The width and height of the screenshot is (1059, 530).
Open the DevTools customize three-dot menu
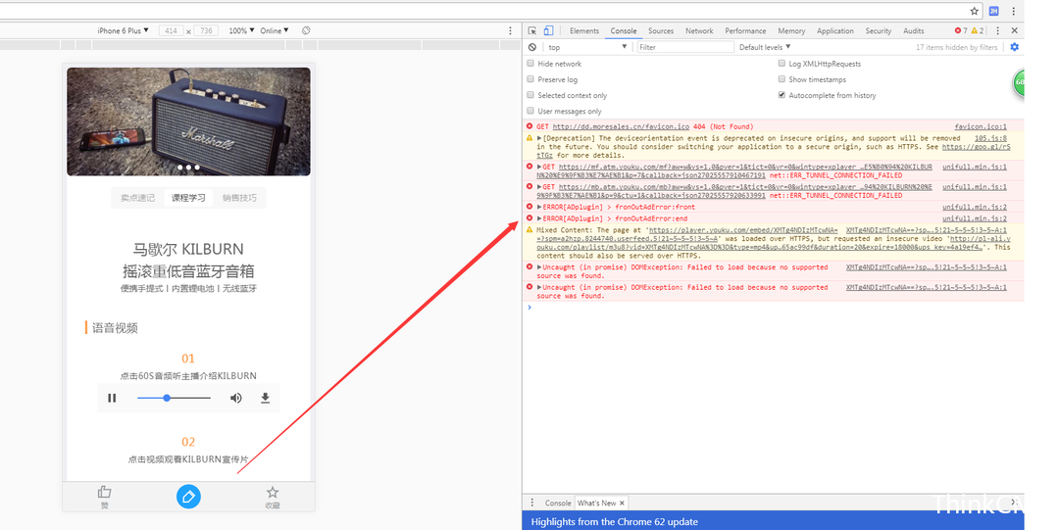click(x=997, y=30)
